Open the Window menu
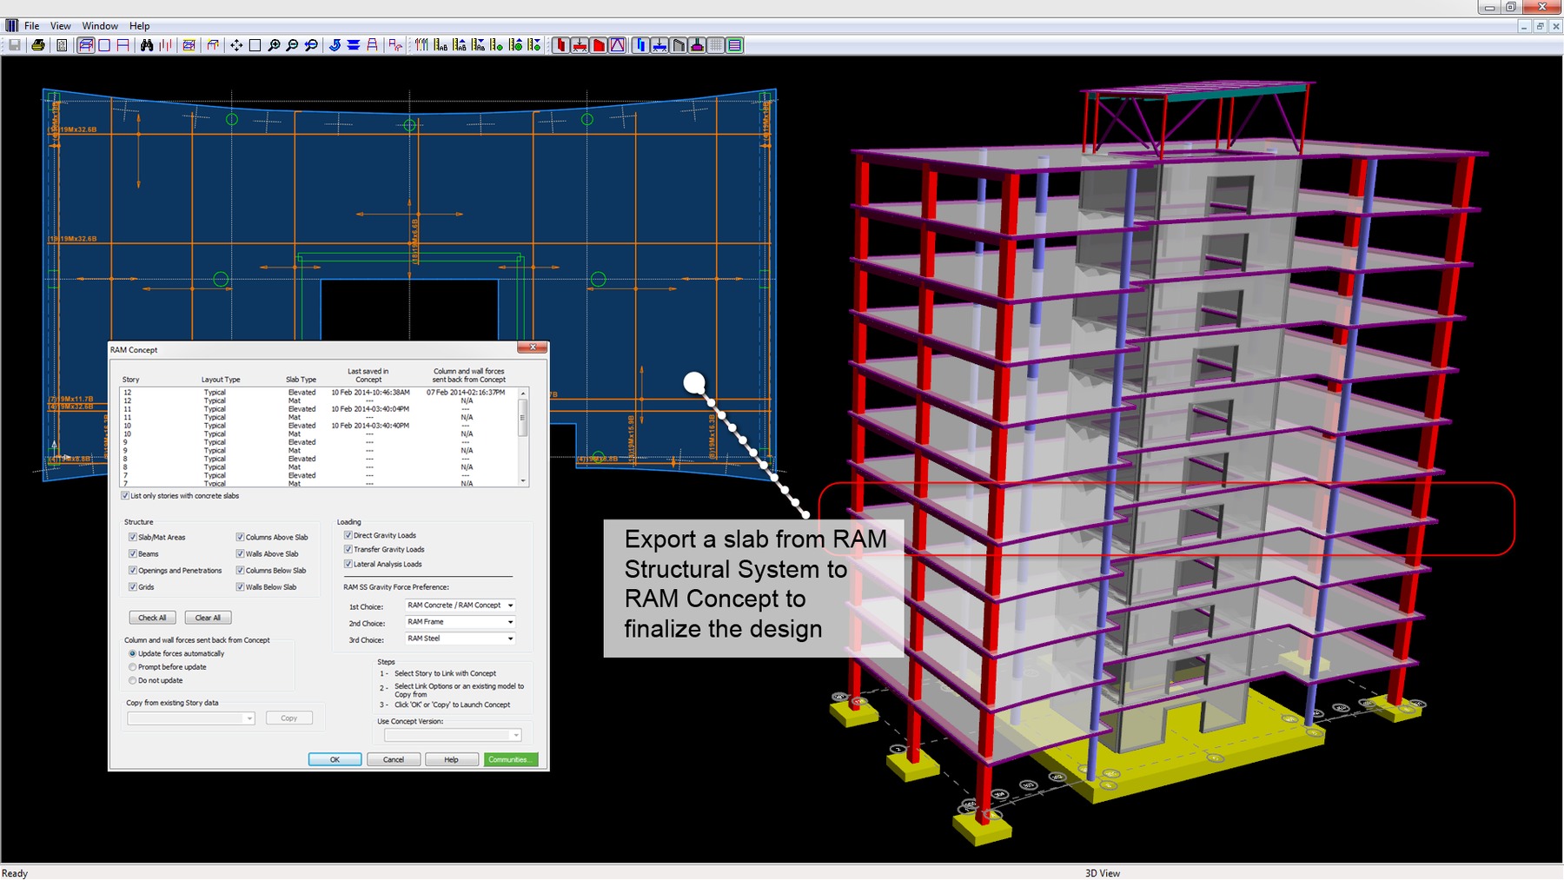Image resolution: width=1564 pixels, height=880 pixels. 100,26
